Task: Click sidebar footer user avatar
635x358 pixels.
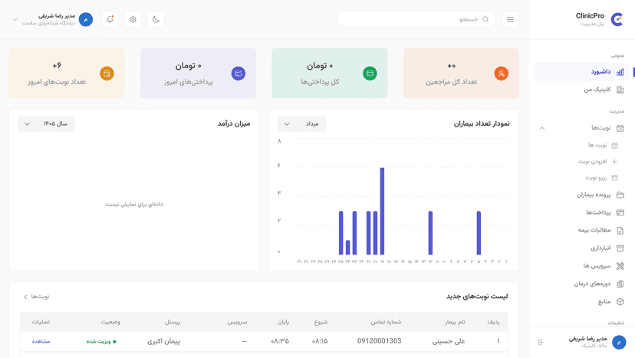Action: (x=619, y=343)
